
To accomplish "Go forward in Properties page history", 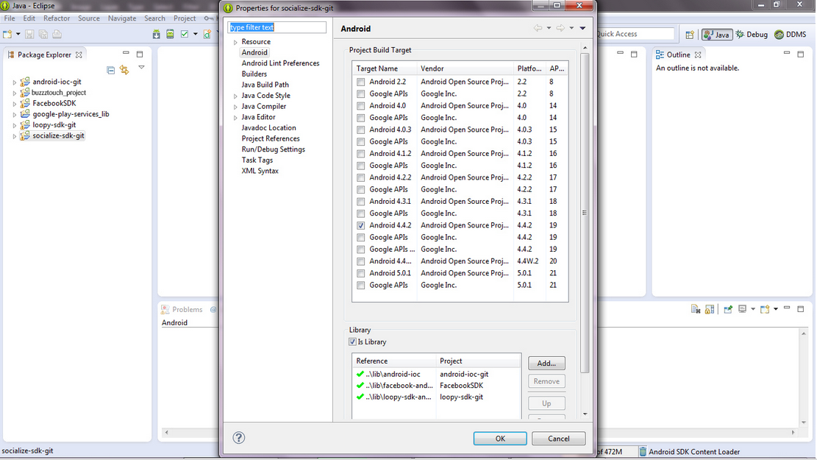I will pos(560,28).
